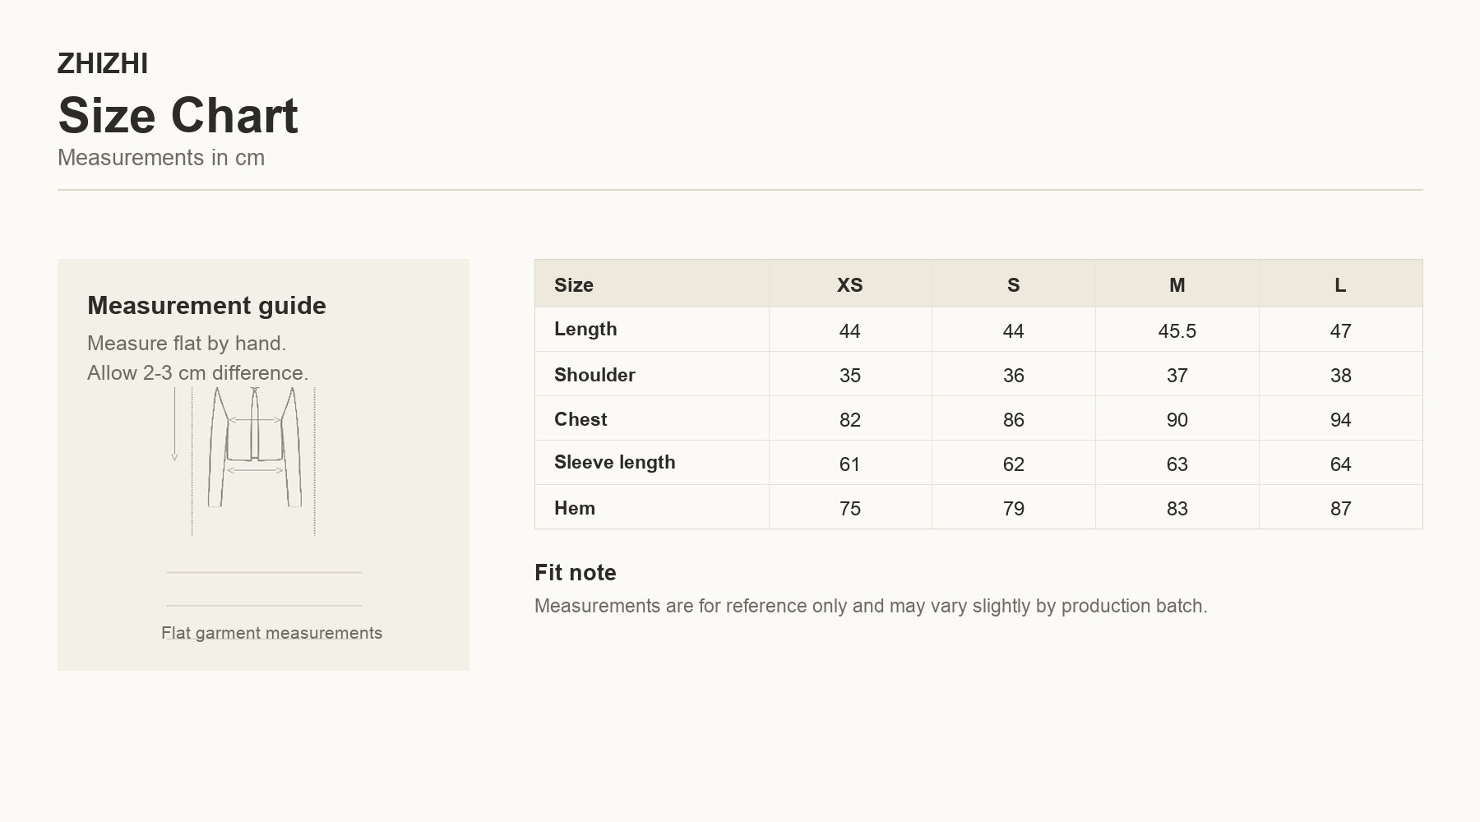The height and width of the screenshot is (822, 1480).
Task: Click the Flat garment measurements caption
Action: tap(271, 633)
